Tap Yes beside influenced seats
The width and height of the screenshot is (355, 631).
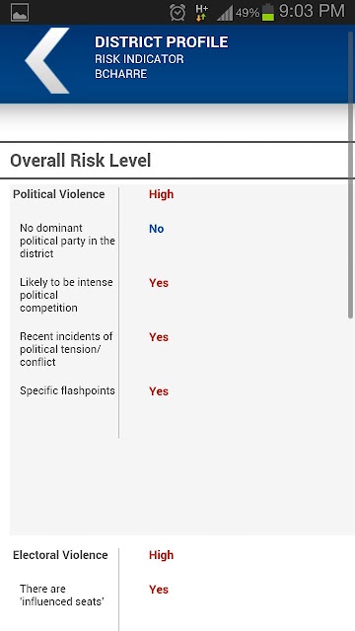[x=159, y=590]
